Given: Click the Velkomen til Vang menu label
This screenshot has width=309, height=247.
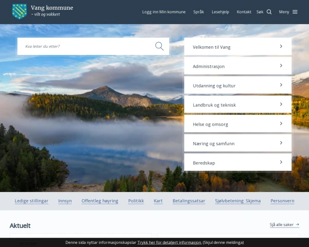Looking at the screenshot, I should point(212,47).
